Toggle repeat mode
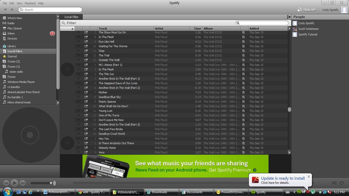 coord(342,183)
